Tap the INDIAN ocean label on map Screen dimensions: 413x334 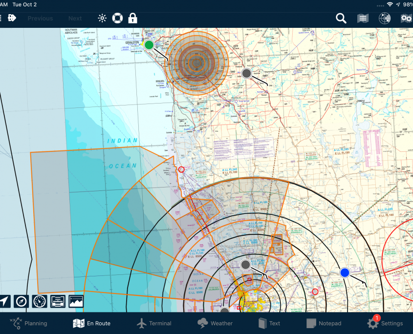point(123,141)
